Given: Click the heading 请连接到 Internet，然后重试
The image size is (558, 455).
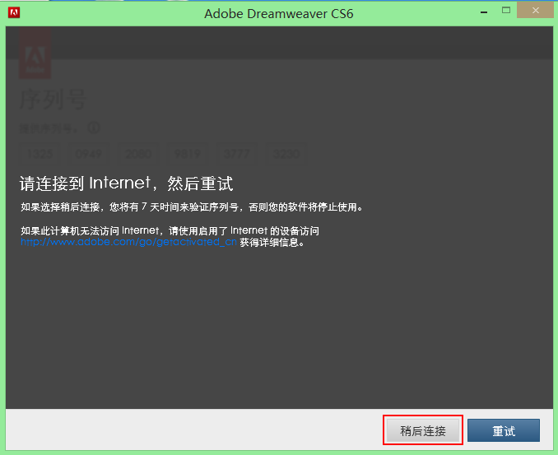Looking at the screenshot, I should pyautogui.click(x=127, y=183).
